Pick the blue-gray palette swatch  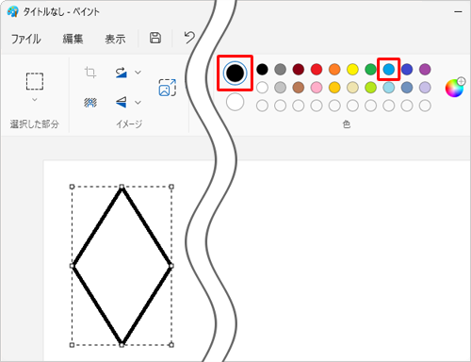407,88
